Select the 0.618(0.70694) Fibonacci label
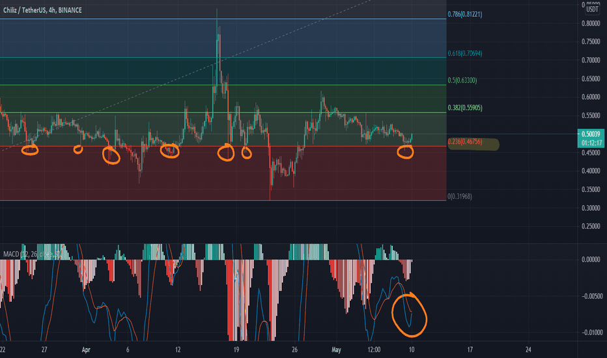The image size is (607, 358). coord(465,53)
